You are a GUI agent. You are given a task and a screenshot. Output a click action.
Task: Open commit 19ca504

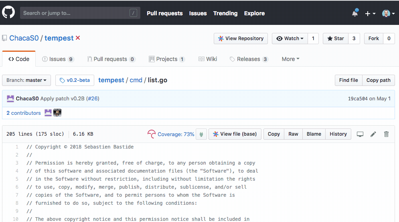[x=358, y=99]
